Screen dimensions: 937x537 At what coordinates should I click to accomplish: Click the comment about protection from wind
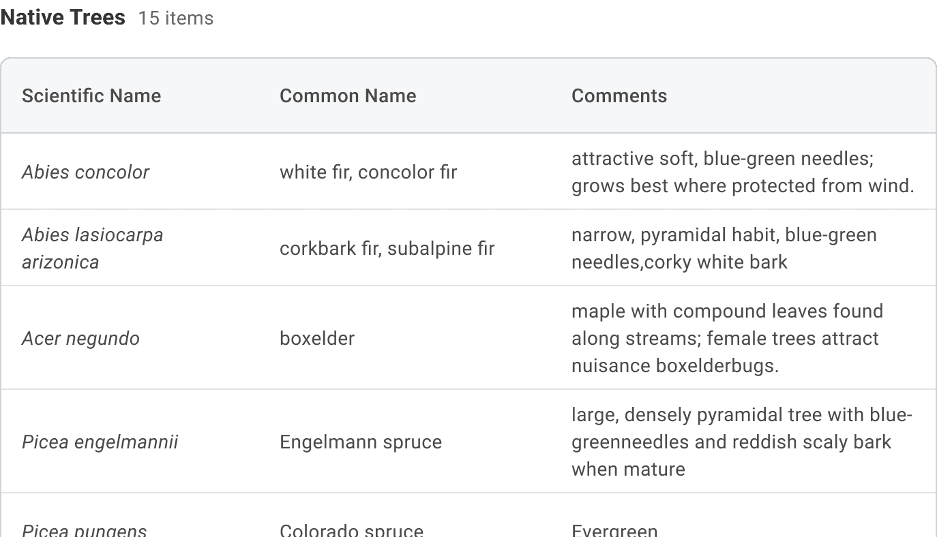pyautogui.click(x=743, y=172)
